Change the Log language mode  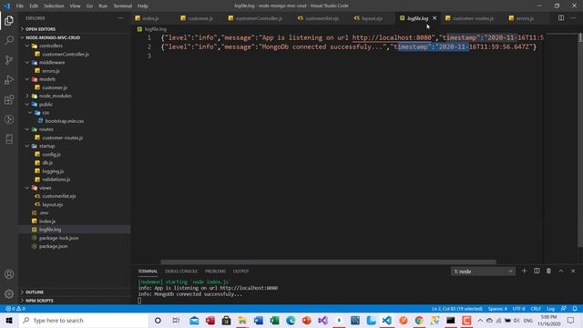pyautogui.click(x=550, y=309)
